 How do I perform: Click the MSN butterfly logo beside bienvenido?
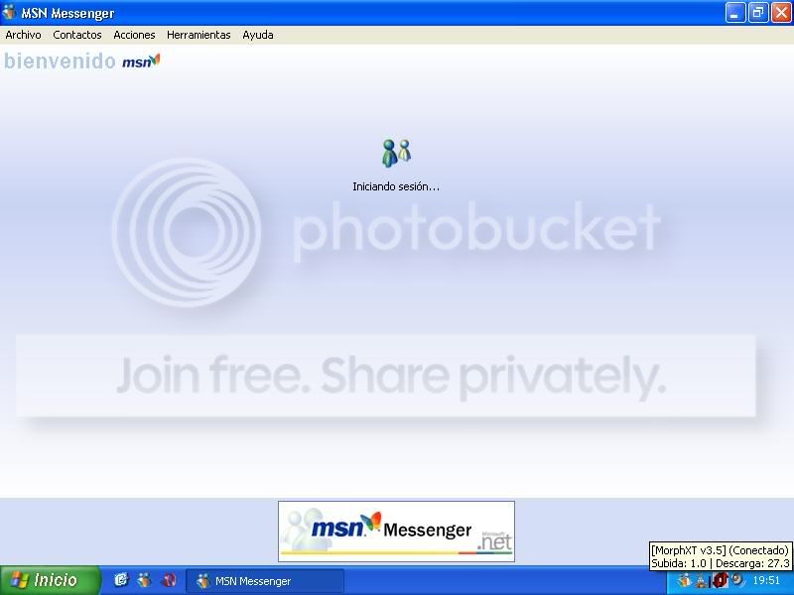(141, 61)
